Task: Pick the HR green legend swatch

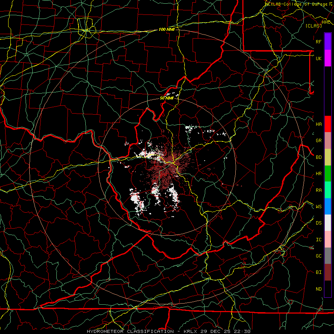Action: click(328, 173)
